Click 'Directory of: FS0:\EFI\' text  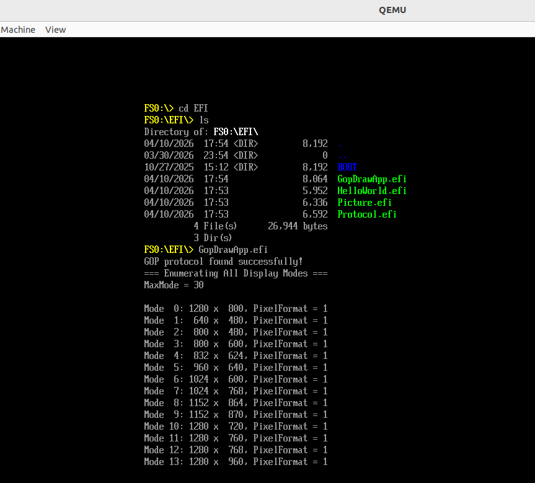pyautogui.click(x=201, y=132)
